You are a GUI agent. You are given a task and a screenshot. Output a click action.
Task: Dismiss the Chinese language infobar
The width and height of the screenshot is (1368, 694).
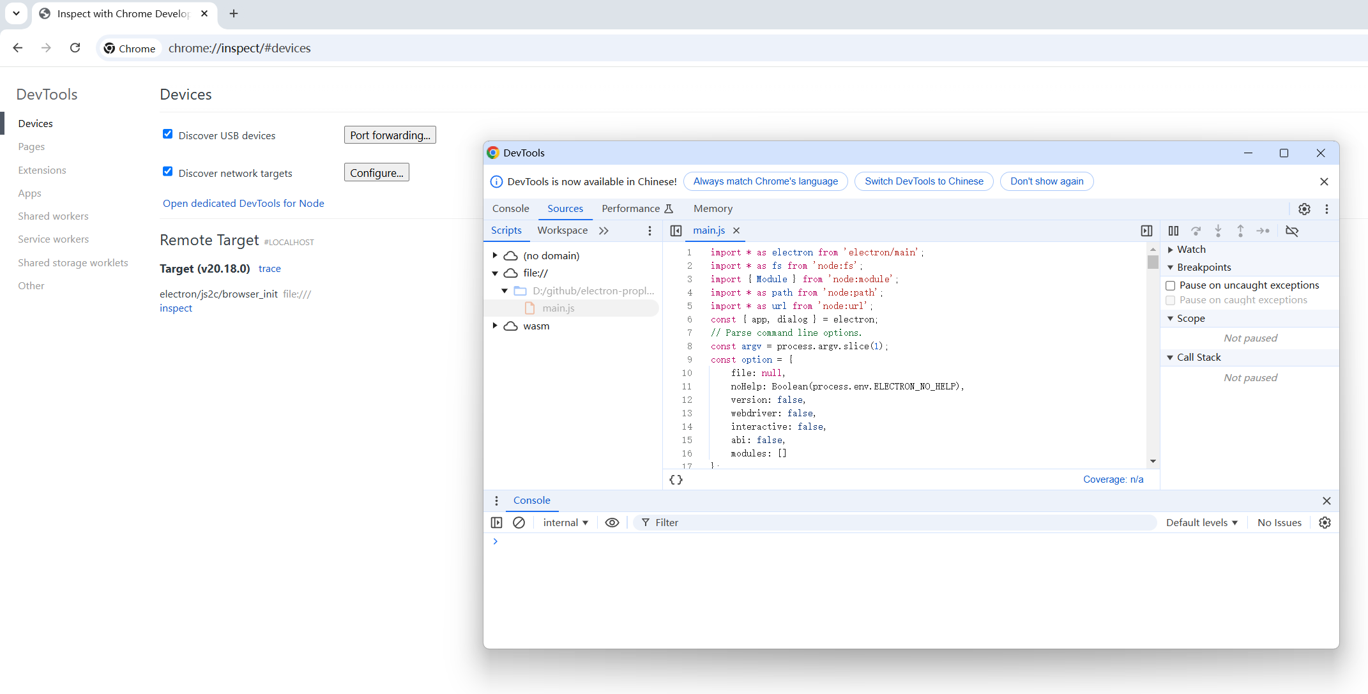click(1324, 181)
